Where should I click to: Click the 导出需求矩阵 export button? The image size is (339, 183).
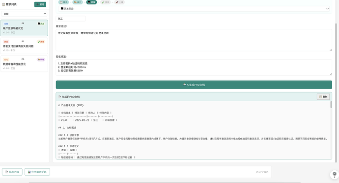pyautogui.click(x=37, y=172)
